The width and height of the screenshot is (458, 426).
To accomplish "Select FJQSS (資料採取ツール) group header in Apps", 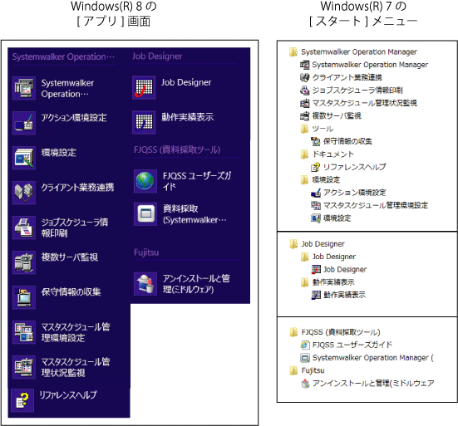I will pos(177,149).
